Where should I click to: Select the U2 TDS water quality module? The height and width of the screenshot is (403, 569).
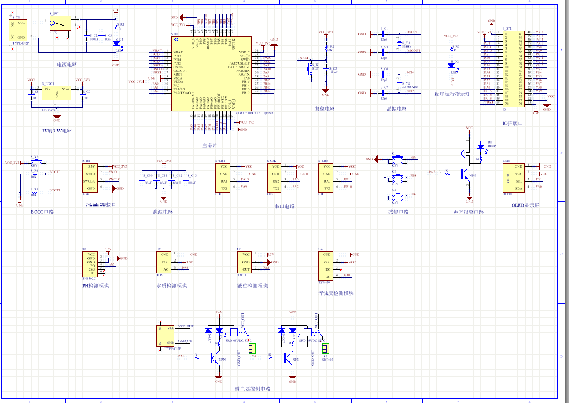[x=164, y=262]
